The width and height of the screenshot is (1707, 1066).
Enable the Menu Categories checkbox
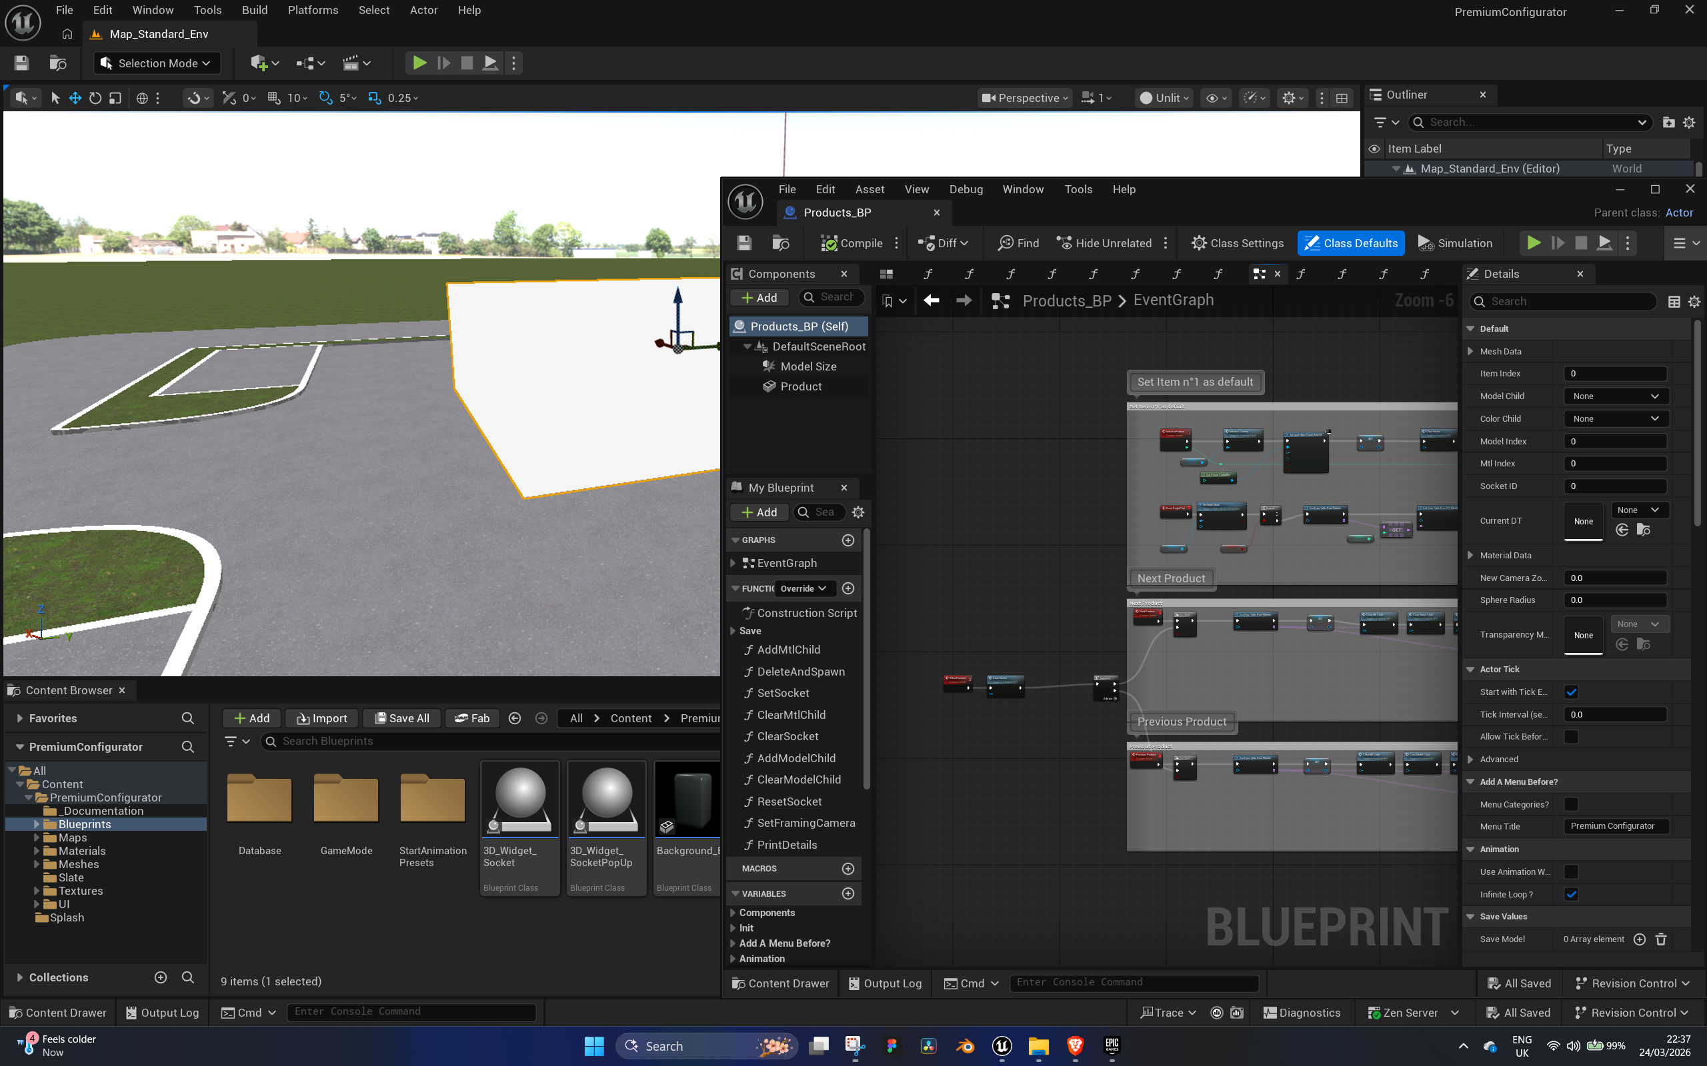pos(1571,803)
